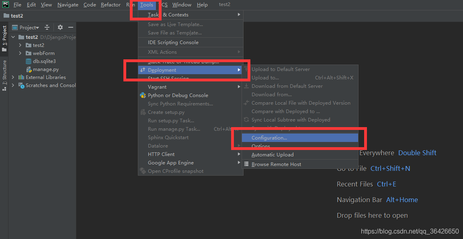This screenshot has height=239, width=463.
Task: Open the 1: Project tool window tab
Action: [4, 38]
